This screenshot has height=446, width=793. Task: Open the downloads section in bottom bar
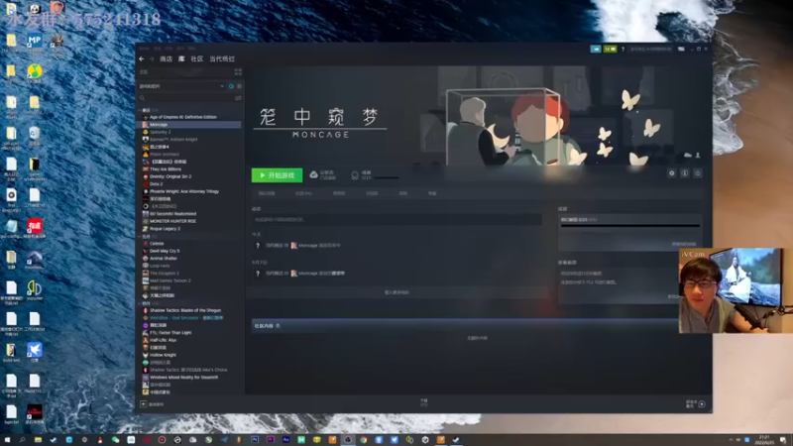pos(424,402)
